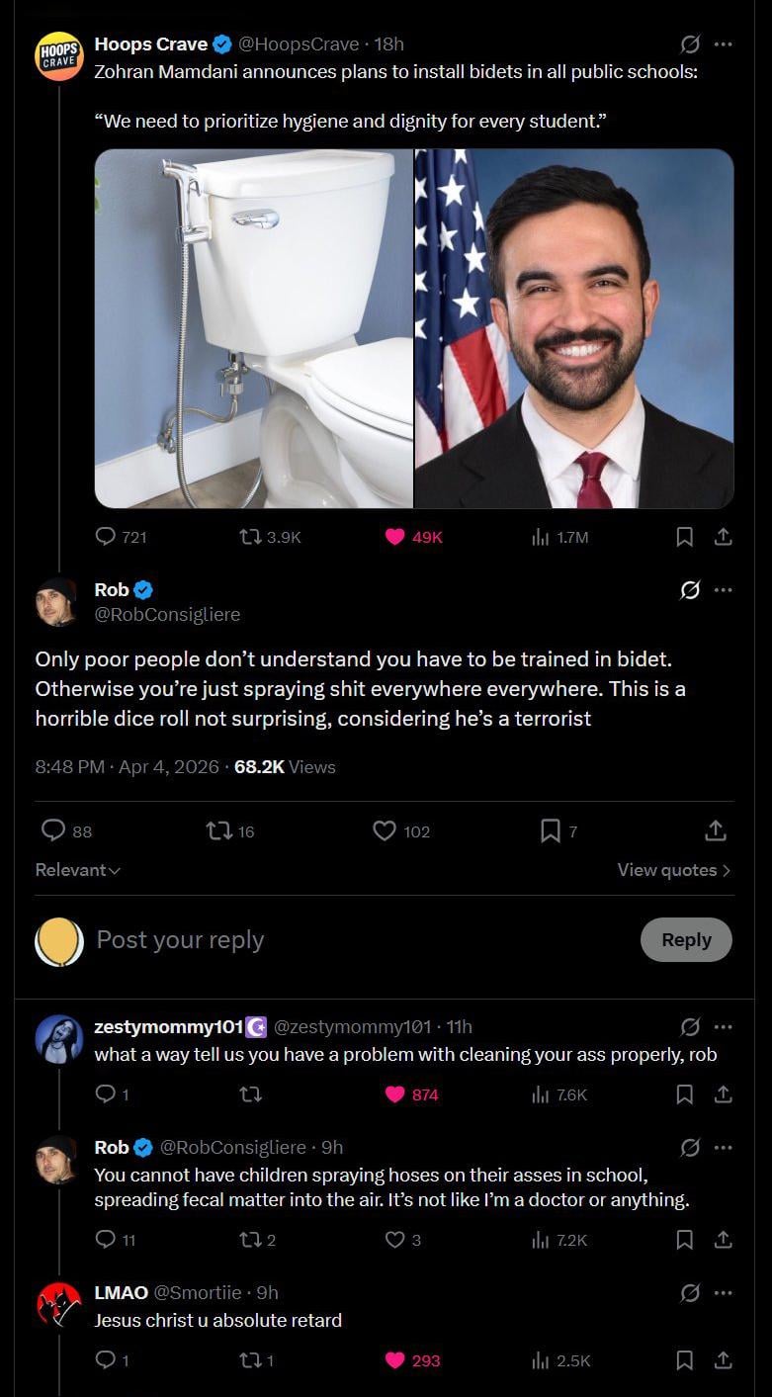Open more options on Hoops Crave post
This screenshot has height=1397, width=772.
[x=724, y=44]
